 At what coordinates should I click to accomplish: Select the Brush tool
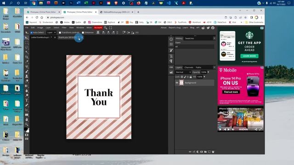pos(27,71)
